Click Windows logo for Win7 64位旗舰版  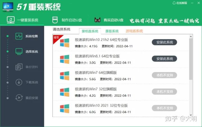click(x=65, y=76)
